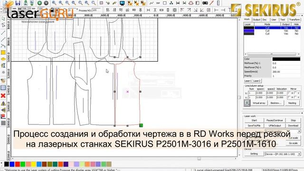Switch to the Transform tab
304x171 pixels.
click(x=294, y=19)
